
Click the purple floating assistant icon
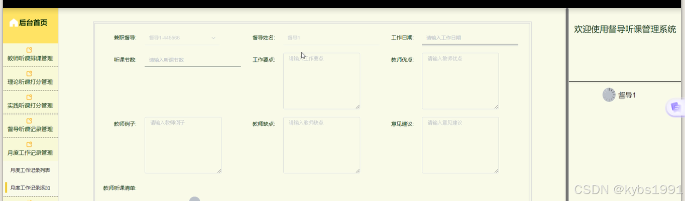[x=676, y=107]
